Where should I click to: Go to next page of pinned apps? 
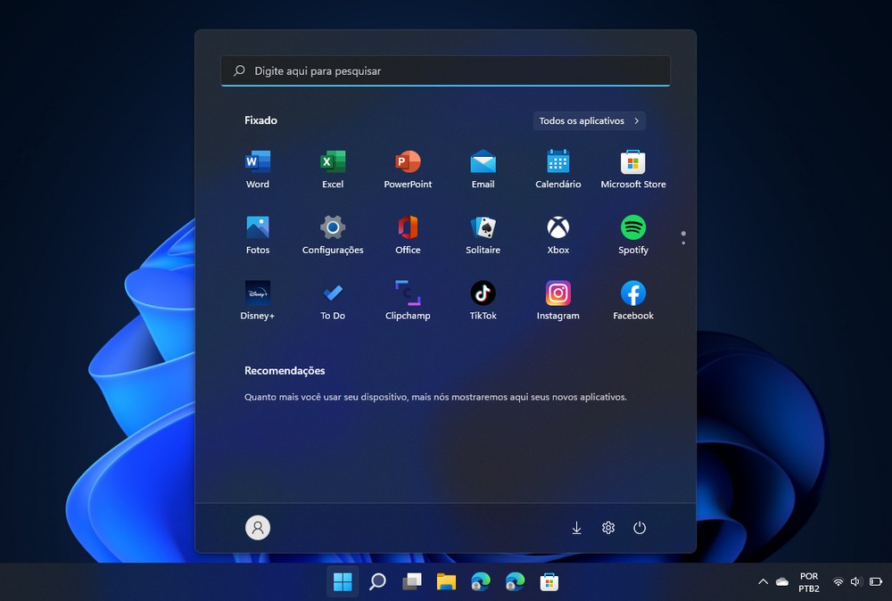pos(683,243)
